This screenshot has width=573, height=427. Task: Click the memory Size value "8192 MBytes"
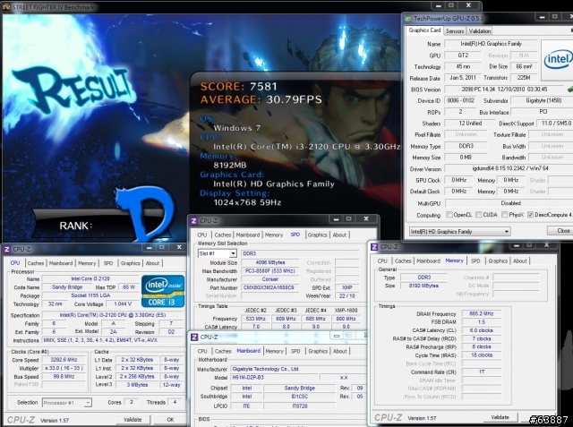click(423, 286)
